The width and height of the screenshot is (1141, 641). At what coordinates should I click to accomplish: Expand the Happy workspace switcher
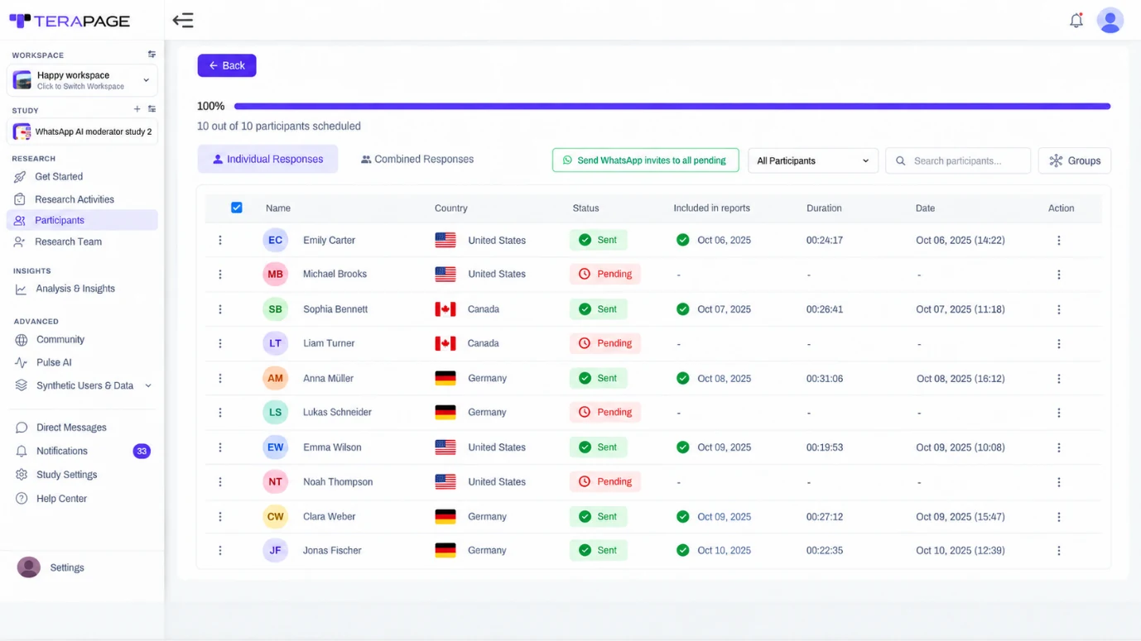82,80
